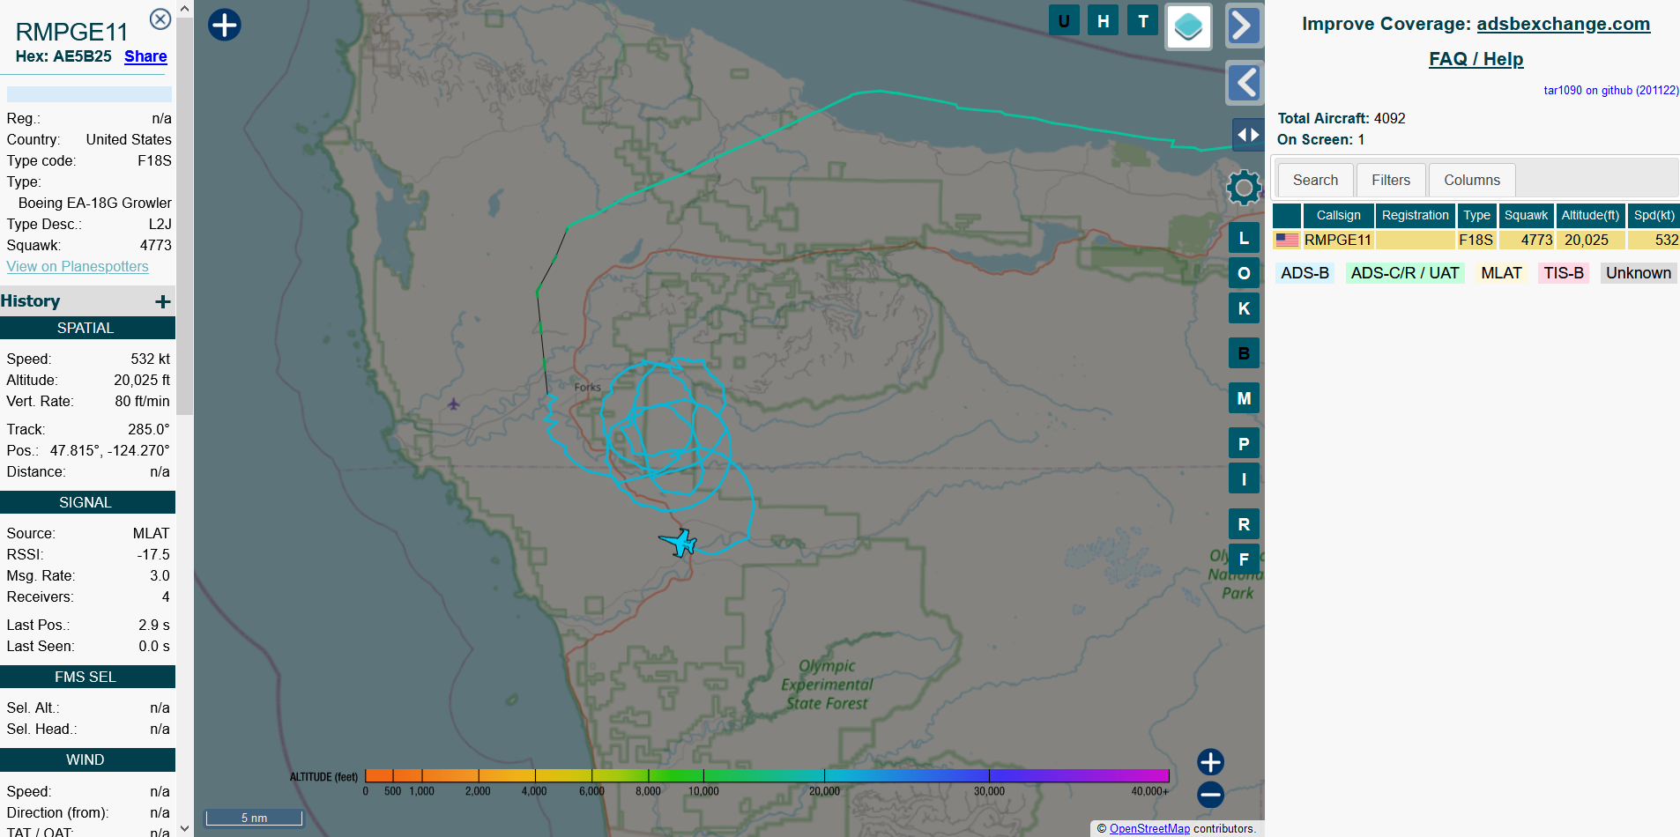This screenshot has height=837, width=1680.
Task: Click the selected cyan aircraft icon on map
Action: [x=679, y=542]
